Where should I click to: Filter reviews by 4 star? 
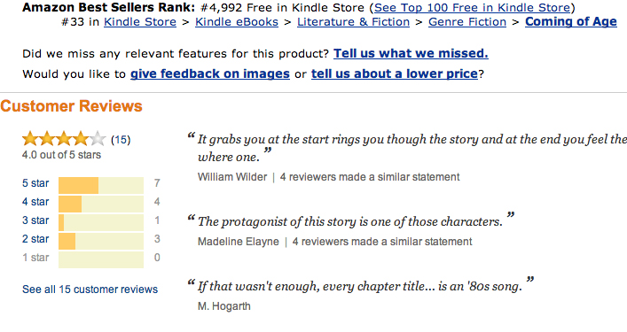[35, 202]
